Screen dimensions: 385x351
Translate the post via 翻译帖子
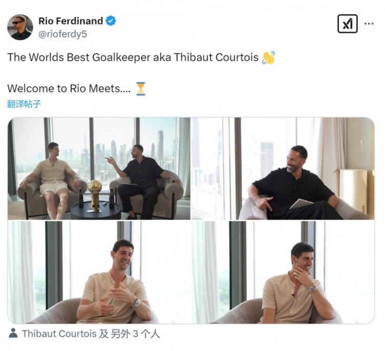click(x=24, y=104)
